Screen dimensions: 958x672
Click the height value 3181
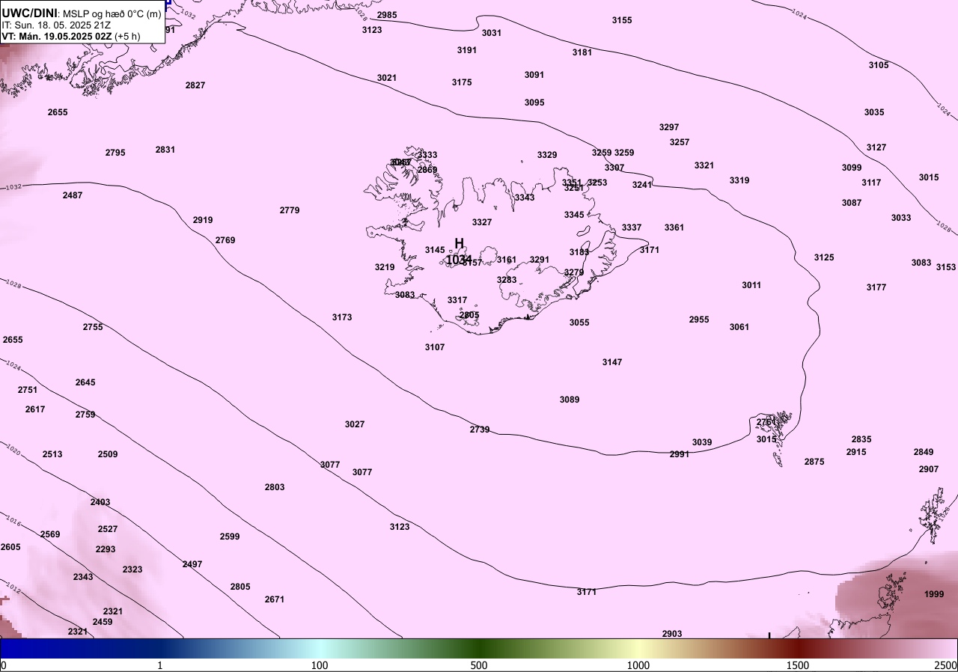pyautogui.click(x=582, y=52)
